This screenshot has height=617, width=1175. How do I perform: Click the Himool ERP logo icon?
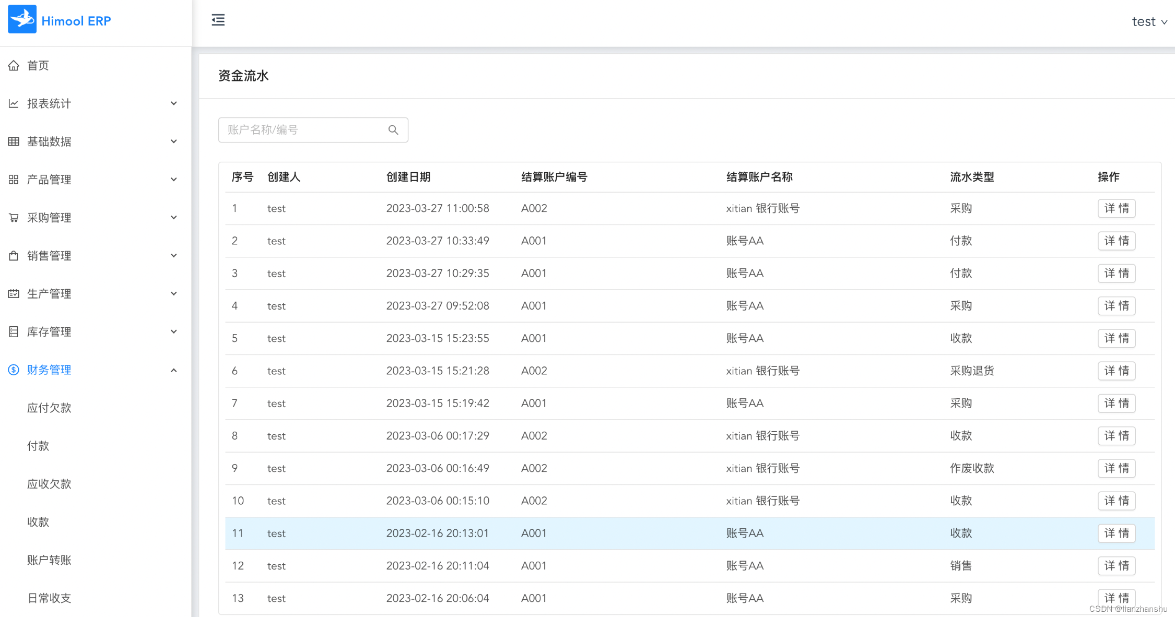(22, 19)
